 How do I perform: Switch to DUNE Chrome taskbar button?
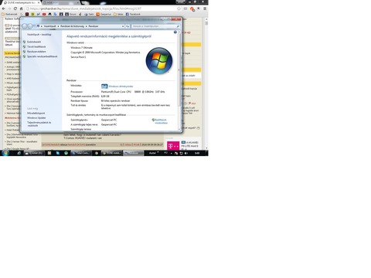click(x=111, y=153)
